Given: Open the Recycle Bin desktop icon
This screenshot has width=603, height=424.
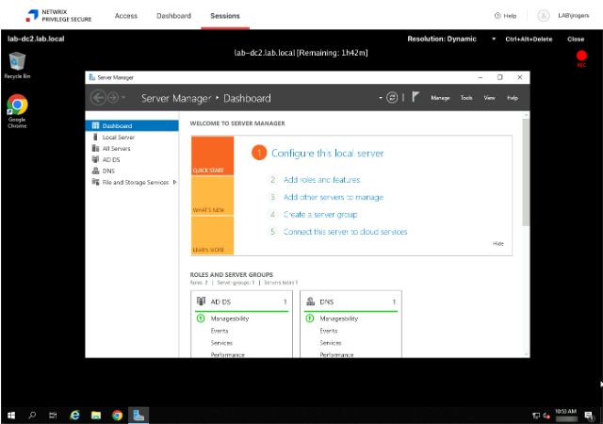Looking at the screenshot, I should click(17, 65).
